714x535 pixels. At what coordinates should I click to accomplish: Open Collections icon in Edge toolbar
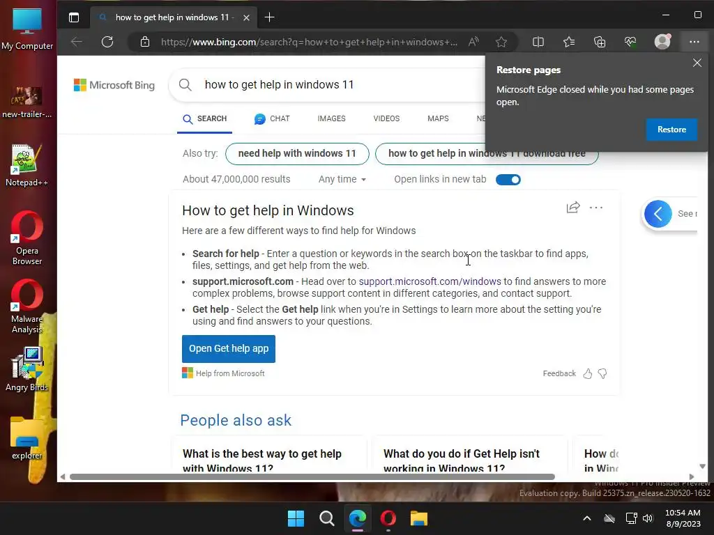pyautogui.click(x=600, y=42)
